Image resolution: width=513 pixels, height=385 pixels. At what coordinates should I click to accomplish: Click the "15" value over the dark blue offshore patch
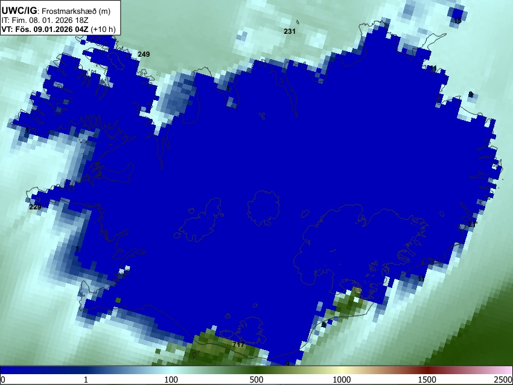pos(457,21)
